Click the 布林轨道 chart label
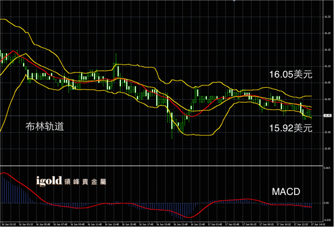The height and width of the screenshot is (227, 334). click(45, 127)
